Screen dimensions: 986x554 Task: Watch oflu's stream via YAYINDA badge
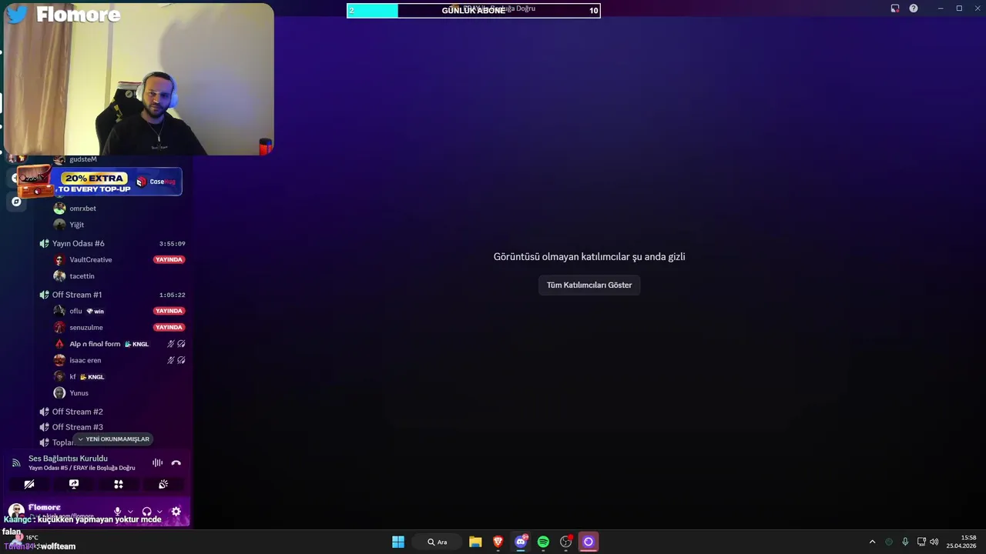[169, 311]
